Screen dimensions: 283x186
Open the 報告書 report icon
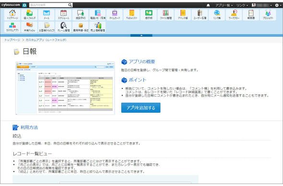pos(251,14)
